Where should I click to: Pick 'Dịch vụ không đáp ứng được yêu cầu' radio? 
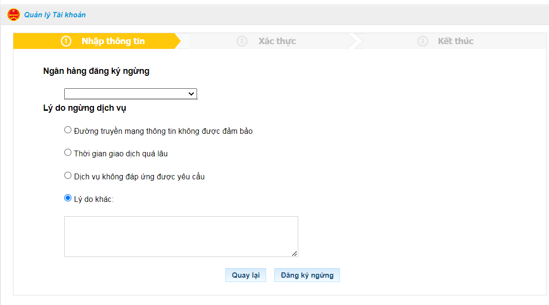click(x=68, y=176)
